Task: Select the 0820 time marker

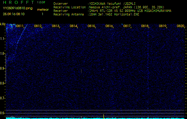Action: pyautogui.click(x=180, y=26)
